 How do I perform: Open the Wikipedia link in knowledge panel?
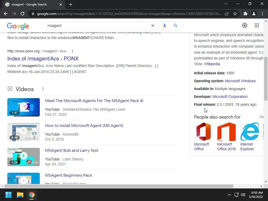(x=212, y=64)
